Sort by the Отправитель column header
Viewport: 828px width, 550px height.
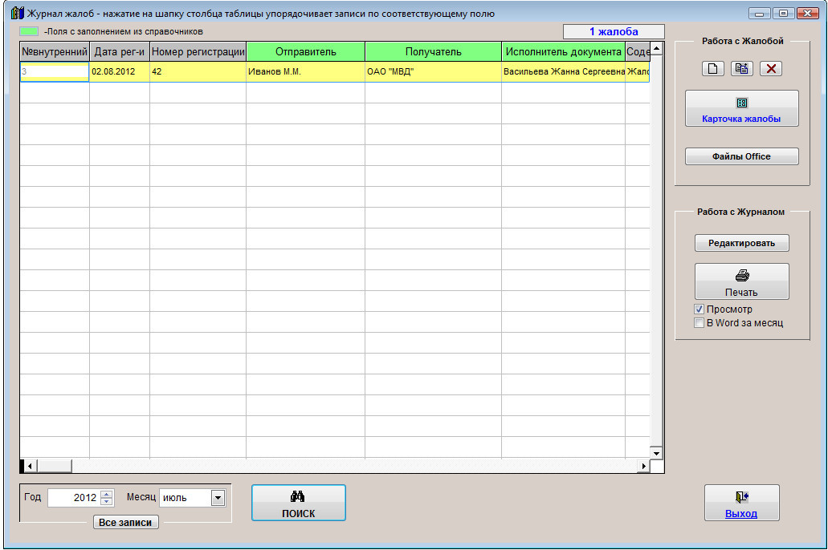coord(306,51)
